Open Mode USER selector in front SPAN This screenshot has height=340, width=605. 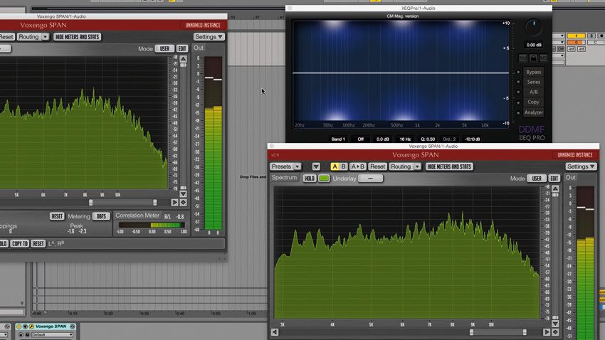[537, 179]
